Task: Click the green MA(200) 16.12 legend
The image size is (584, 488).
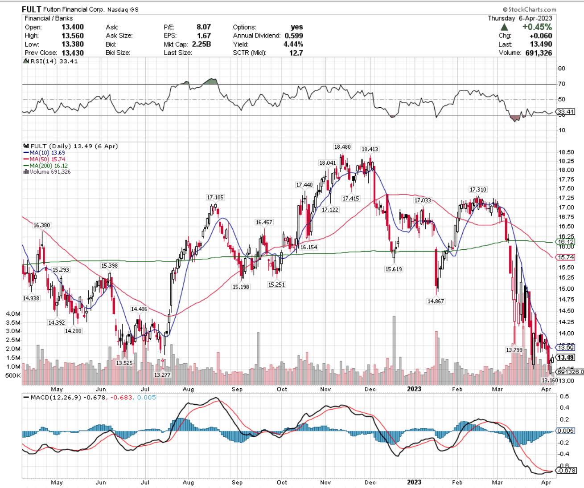Action: pos(45,166)
